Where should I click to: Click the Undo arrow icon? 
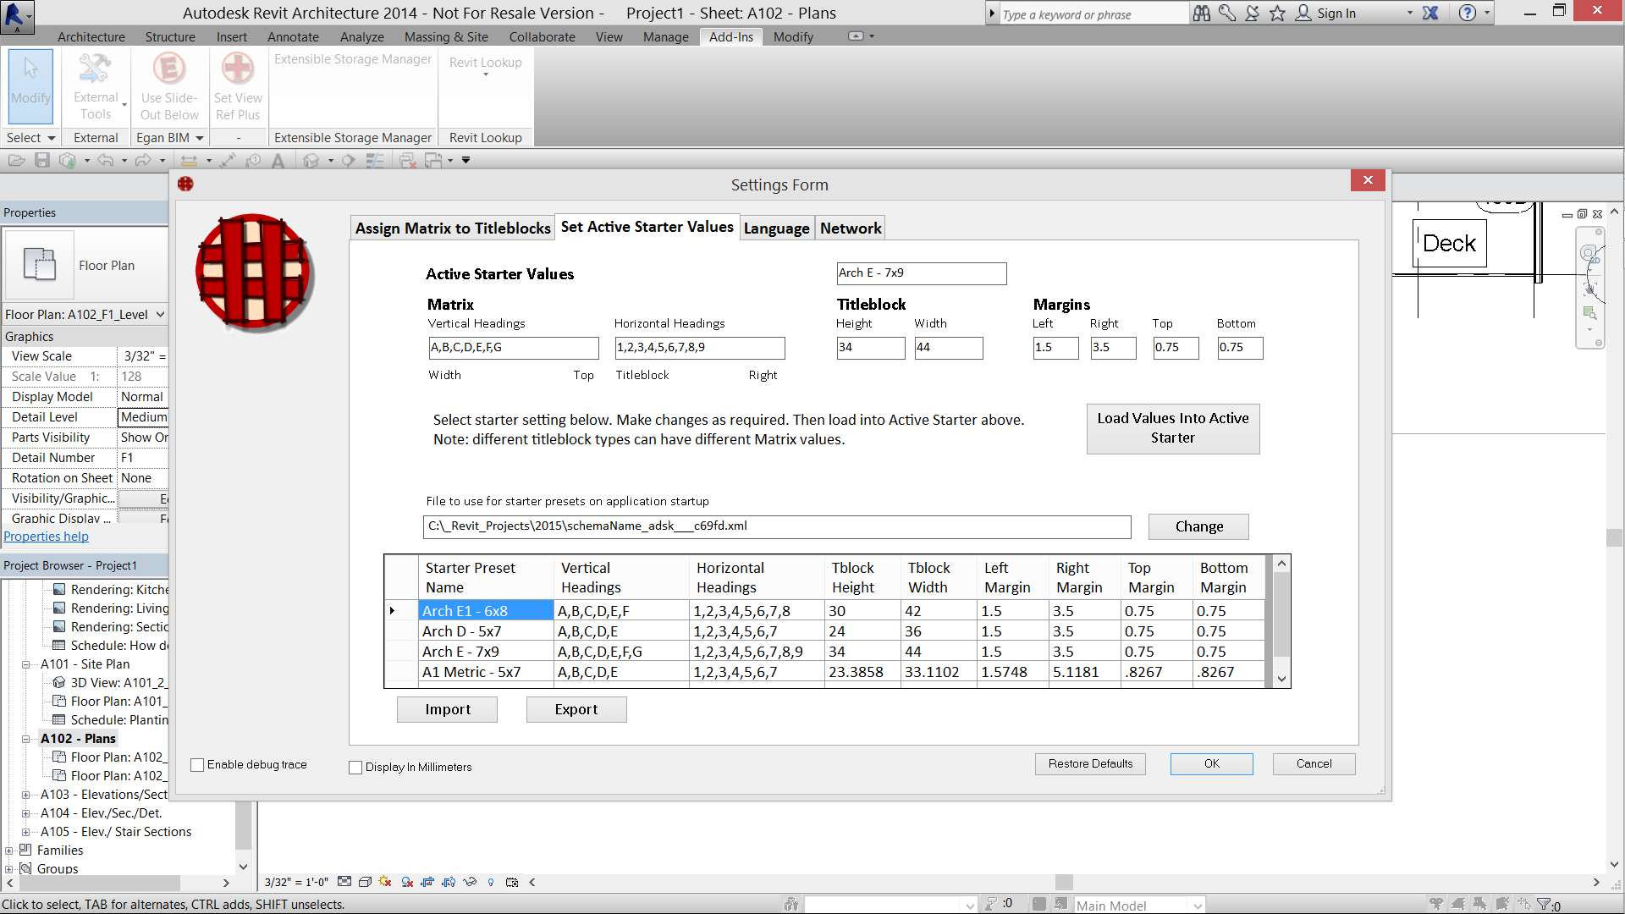click(x=105, y=161)
